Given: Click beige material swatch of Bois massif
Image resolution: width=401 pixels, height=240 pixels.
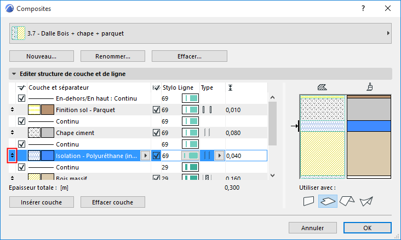Looking at the screenshot, I should (48, 177).
